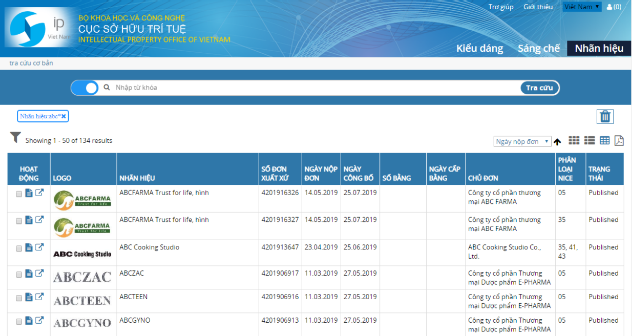The image size is (632, 336).
Task: Open 4201916327 in new window
Action: pos(39,220)
